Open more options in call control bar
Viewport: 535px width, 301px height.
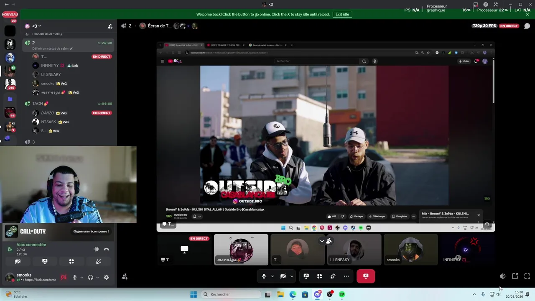(346, 276)
